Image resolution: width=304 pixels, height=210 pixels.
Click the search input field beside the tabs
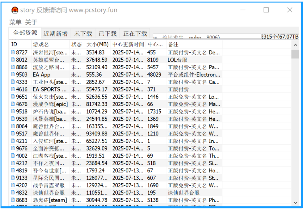pyautogui.click(x=207, y=36)
